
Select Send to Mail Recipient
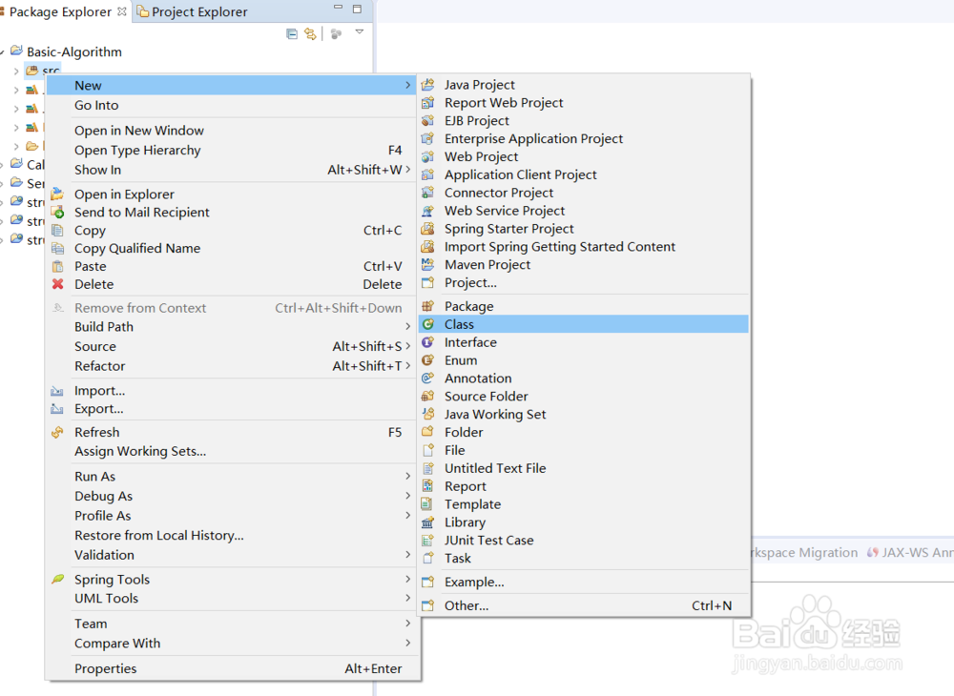pyautogui.click(x=231, y=213)
